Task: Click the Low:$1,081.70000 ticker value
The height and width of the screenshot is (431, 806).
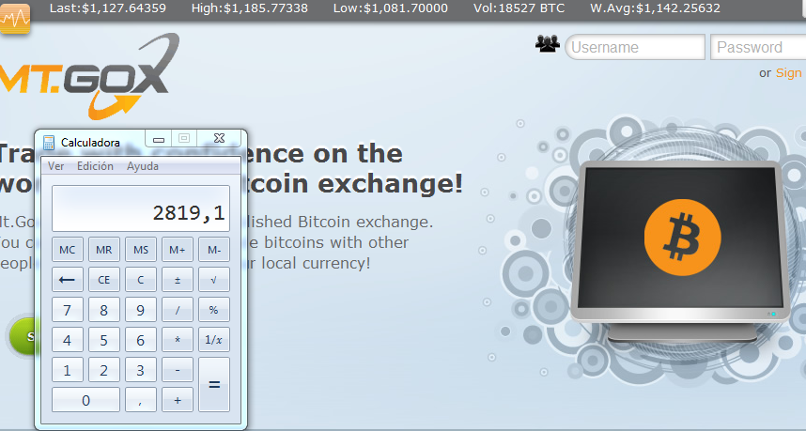Action: coord(391,8)
